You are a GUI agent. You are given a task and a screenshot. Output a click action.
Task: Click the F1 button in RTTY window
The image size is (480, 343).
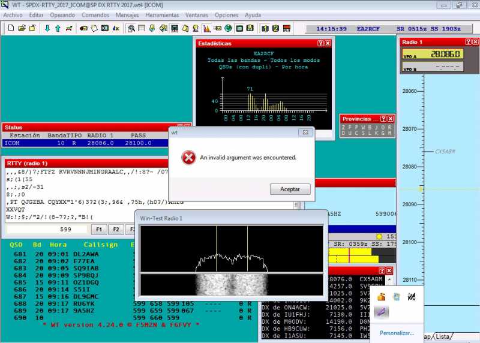[99, 229]
